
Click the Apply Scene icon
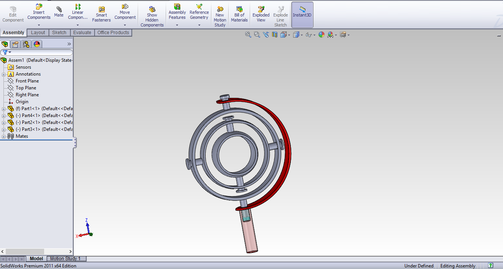(330, 35)
